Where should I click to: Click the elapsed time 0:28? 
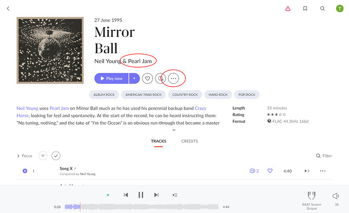pos(57,207)
